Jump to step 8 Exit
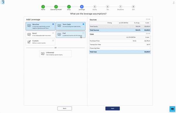 click(133, 7)
